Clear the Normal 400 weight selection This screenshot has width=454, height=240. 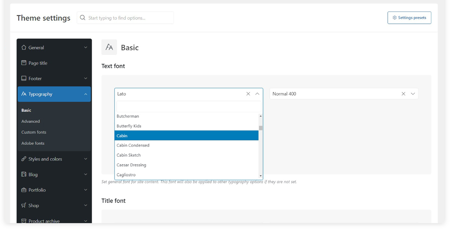(x=404, y=94)
